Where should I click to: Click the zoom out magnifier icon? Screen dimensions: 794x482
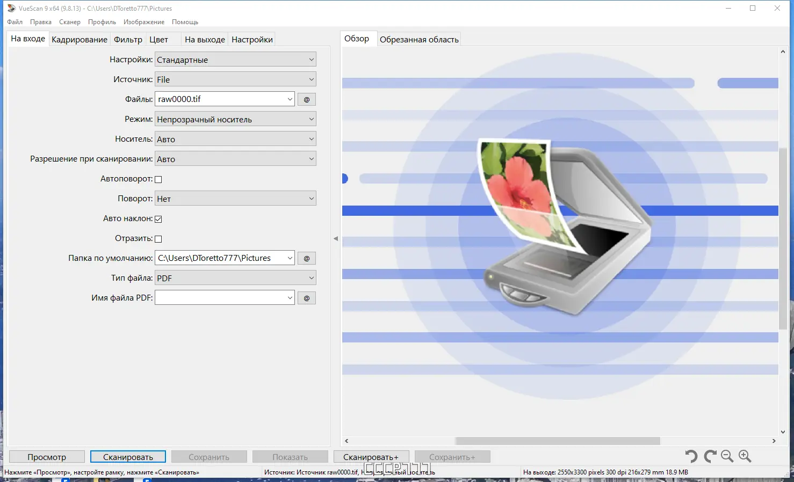[x=727, y=456]
